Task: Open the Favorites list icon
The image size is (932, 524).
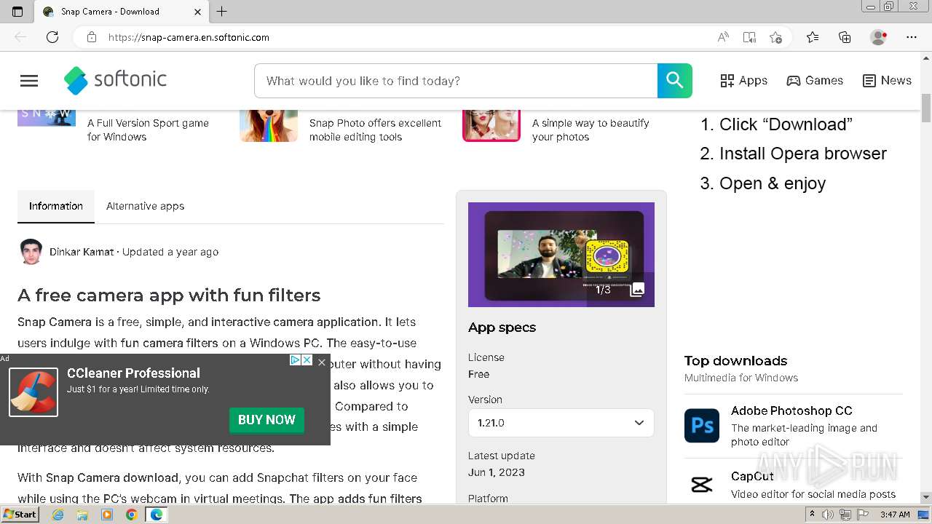Action: click(x=813, y=37)
